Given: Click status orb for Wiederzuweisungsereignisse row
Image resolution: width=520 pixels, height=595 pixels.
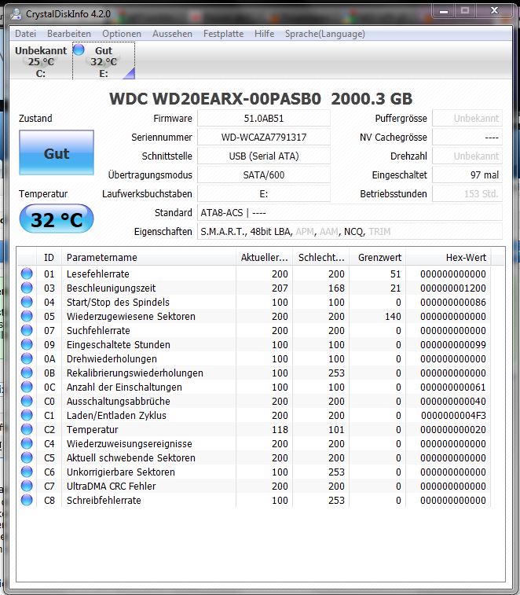Looking at the screenshot, I should point(27,443).
